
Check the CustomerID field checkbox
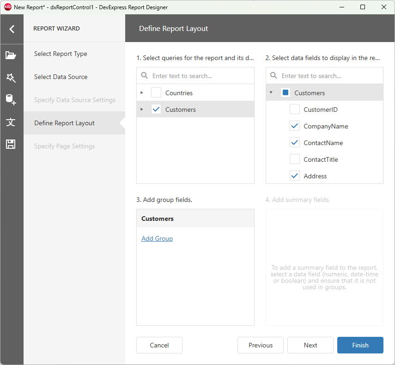point(294,109)
